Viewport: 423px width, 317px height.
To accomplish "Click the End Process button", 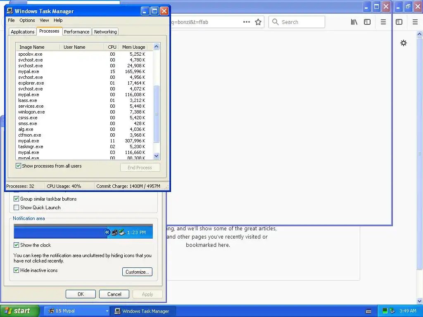I will 140,168.
